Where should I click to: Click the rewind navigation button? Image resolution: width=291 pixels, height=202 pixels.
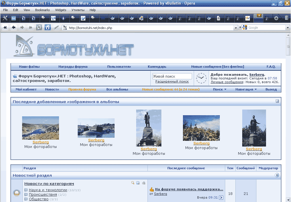(5, 28)
